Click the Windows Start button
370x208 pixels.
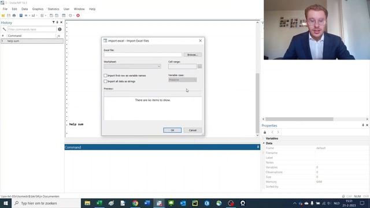[6, 203]
